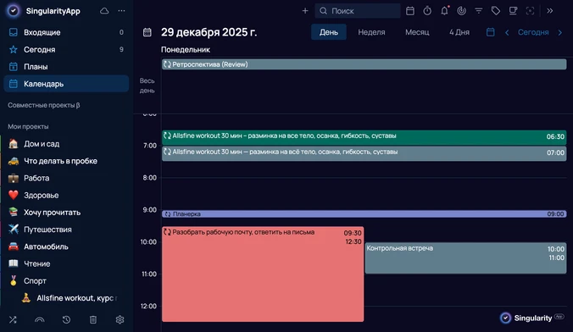Open the three-dots menu beside SingularityApp

tap(122, 11)
